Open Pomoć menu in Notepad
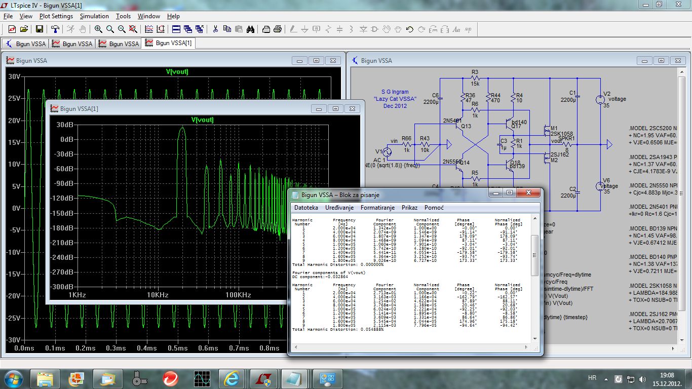The height and width of the screenshot is (389, 692). (x=434, y=208)
